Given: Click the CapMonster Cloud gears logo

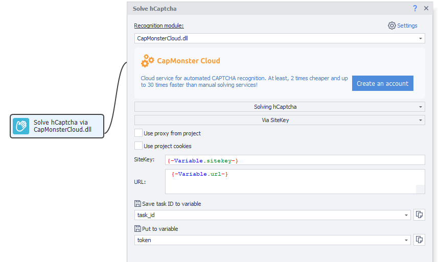Looking at the screenshot, I should click(x=147, y=61).
